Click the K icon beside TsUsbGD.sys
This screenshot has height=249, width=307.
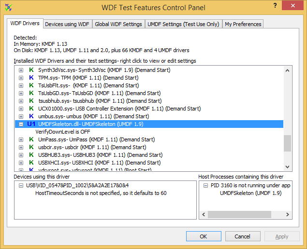click(x=31, y=93)
